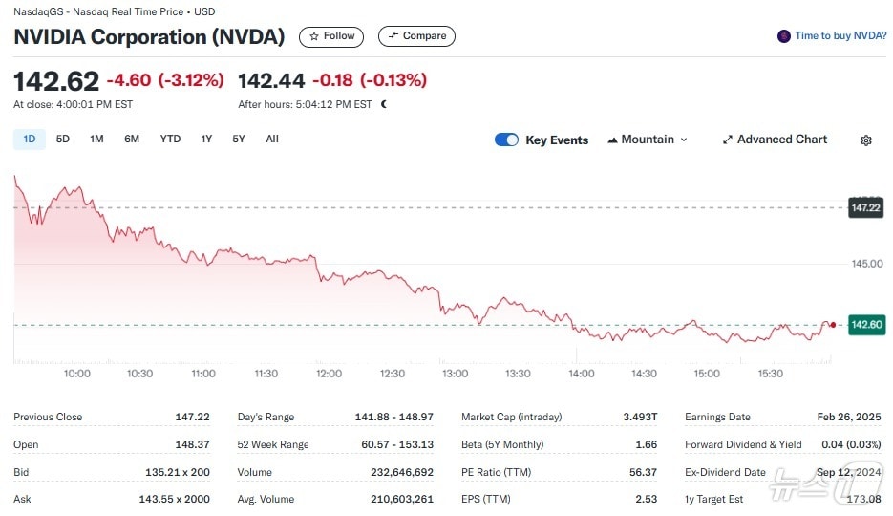Click the Advanced Chart expand icon
The width and height of the screenshot is (893, 516).
coord(728,140)
